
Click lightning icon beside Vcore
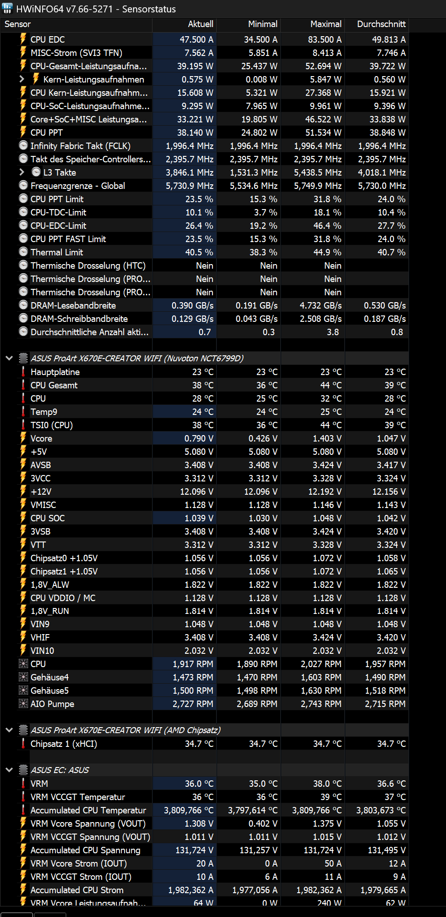[23, 438]
